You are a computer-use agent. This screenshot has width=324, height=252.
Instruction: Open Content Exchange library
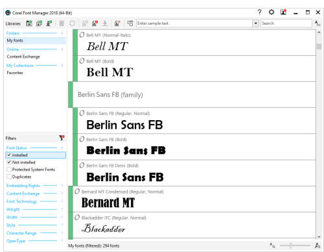pyautogui.click(x=23, y=57)
